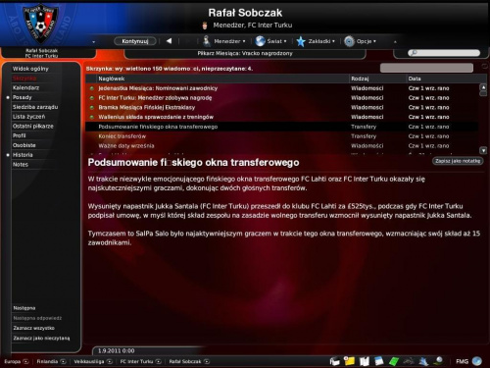Click the date display 1.9.2011 0:00
Image resolution: width=490 pixels, height=368 pixels.
[x=117, y=350]
